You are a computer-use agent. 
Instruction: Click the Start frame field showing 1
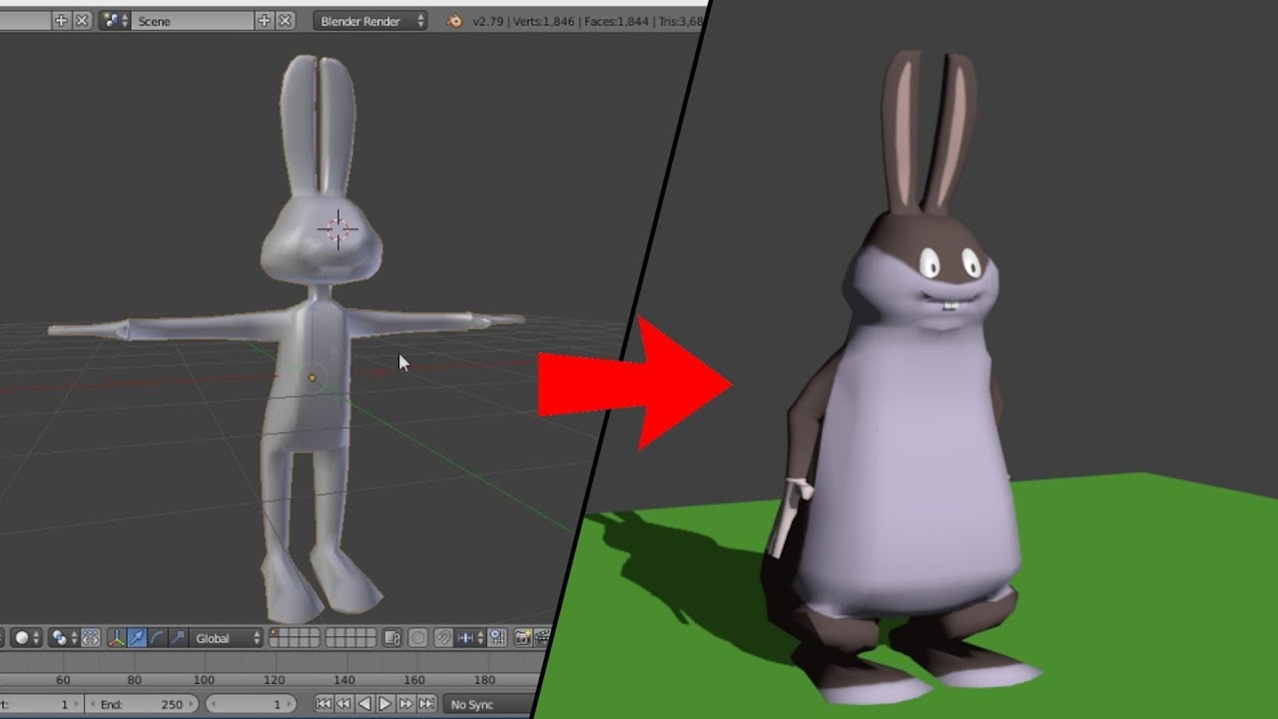(x=40, y=704)
